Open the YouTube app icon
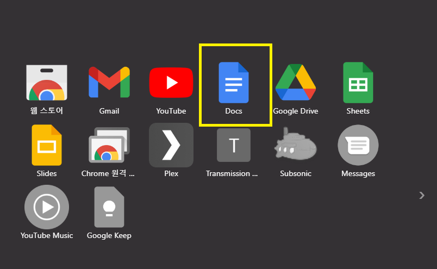The height and width of the screenshot is (269, 437). click(171, 83)
